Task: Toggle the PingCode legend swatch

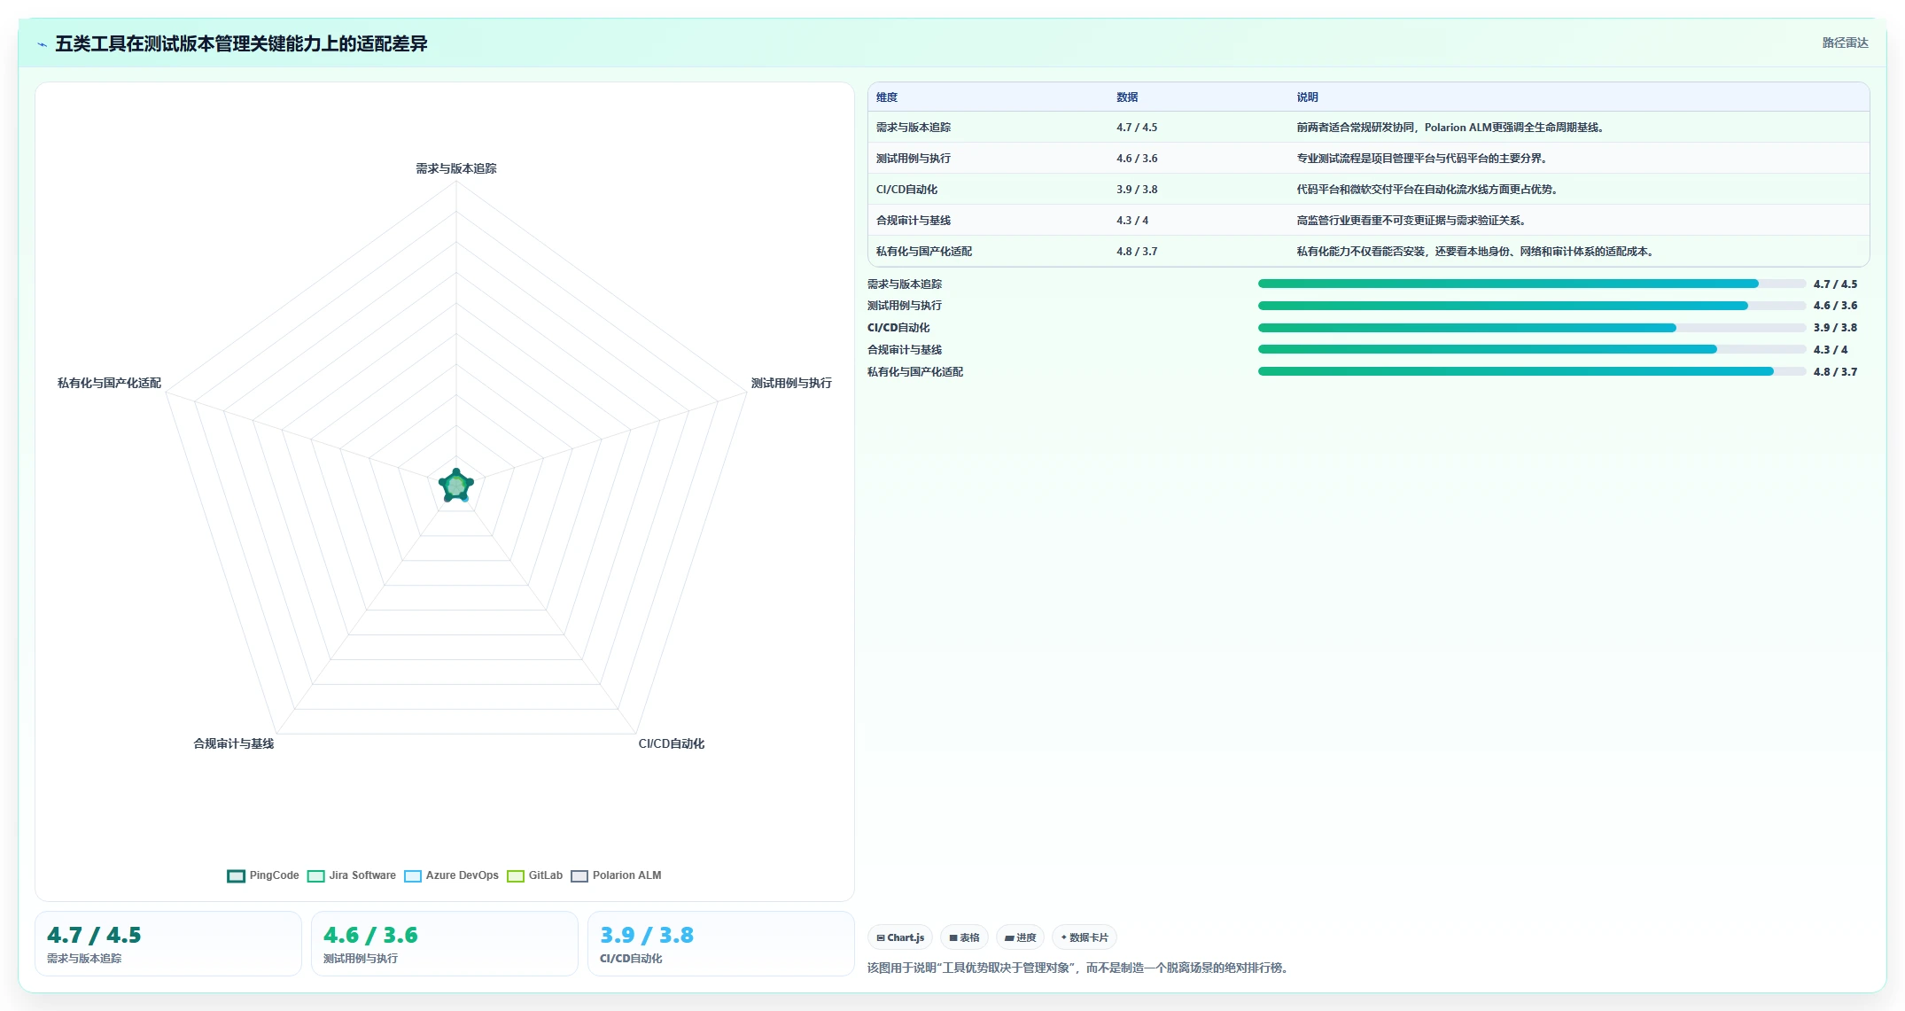Action: [236, 875]
